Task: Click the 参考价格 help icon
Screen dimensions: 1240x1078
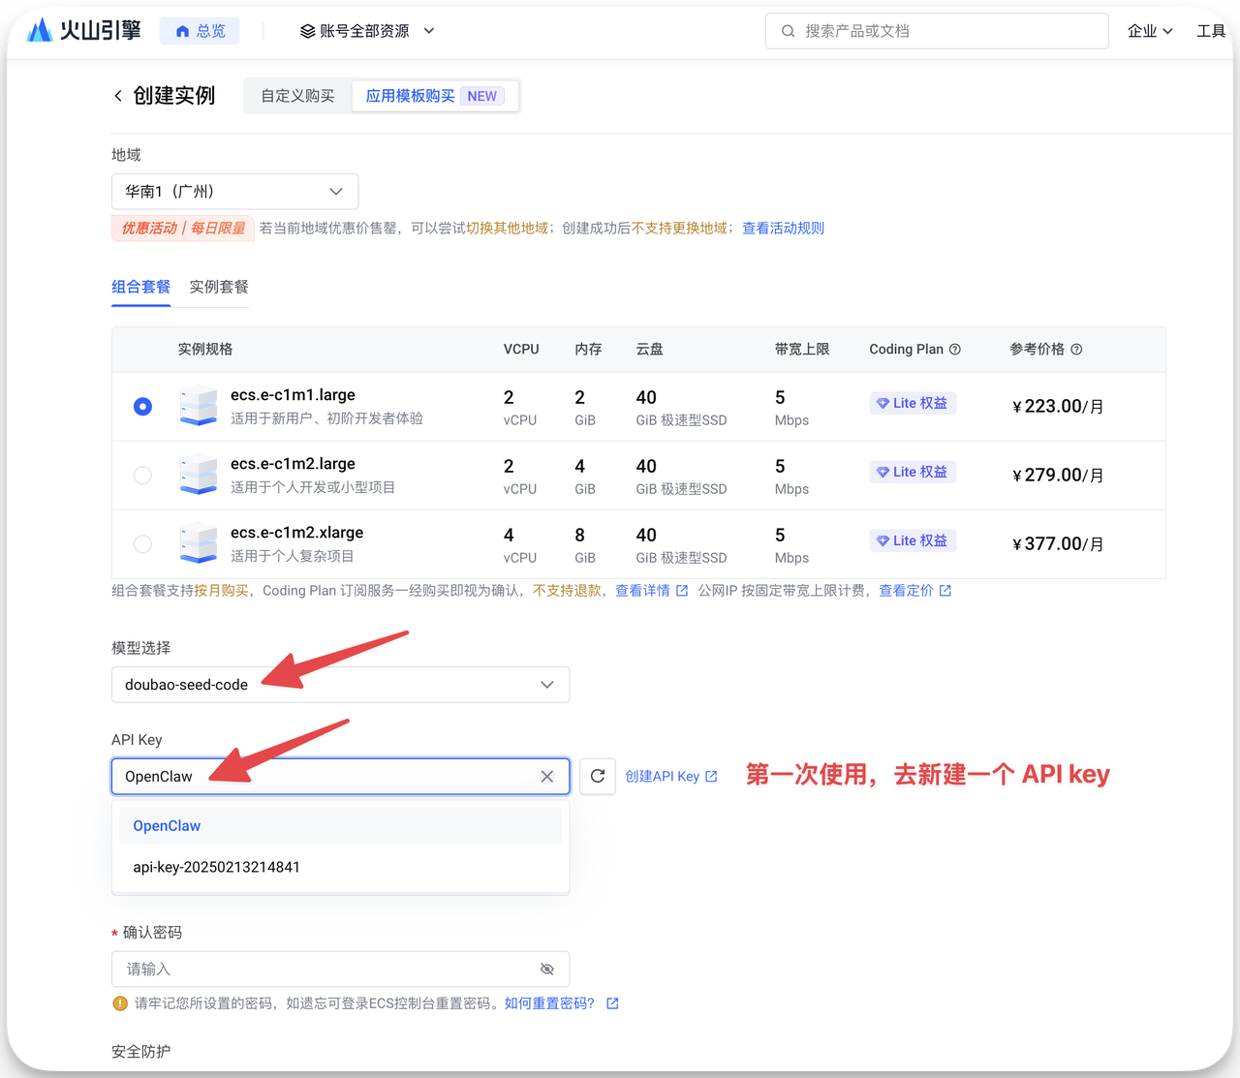Action: tap(1076, 350)
